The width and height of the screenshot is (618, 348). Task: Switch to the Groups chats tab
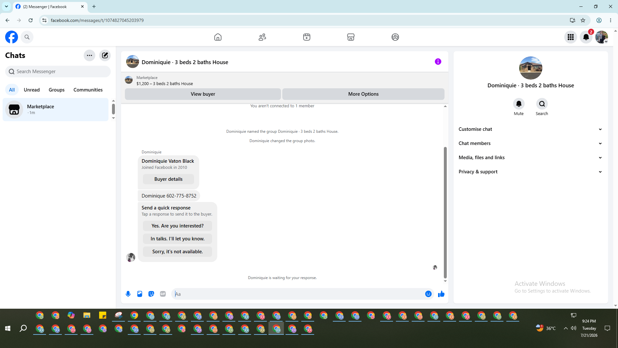[57, 90]
